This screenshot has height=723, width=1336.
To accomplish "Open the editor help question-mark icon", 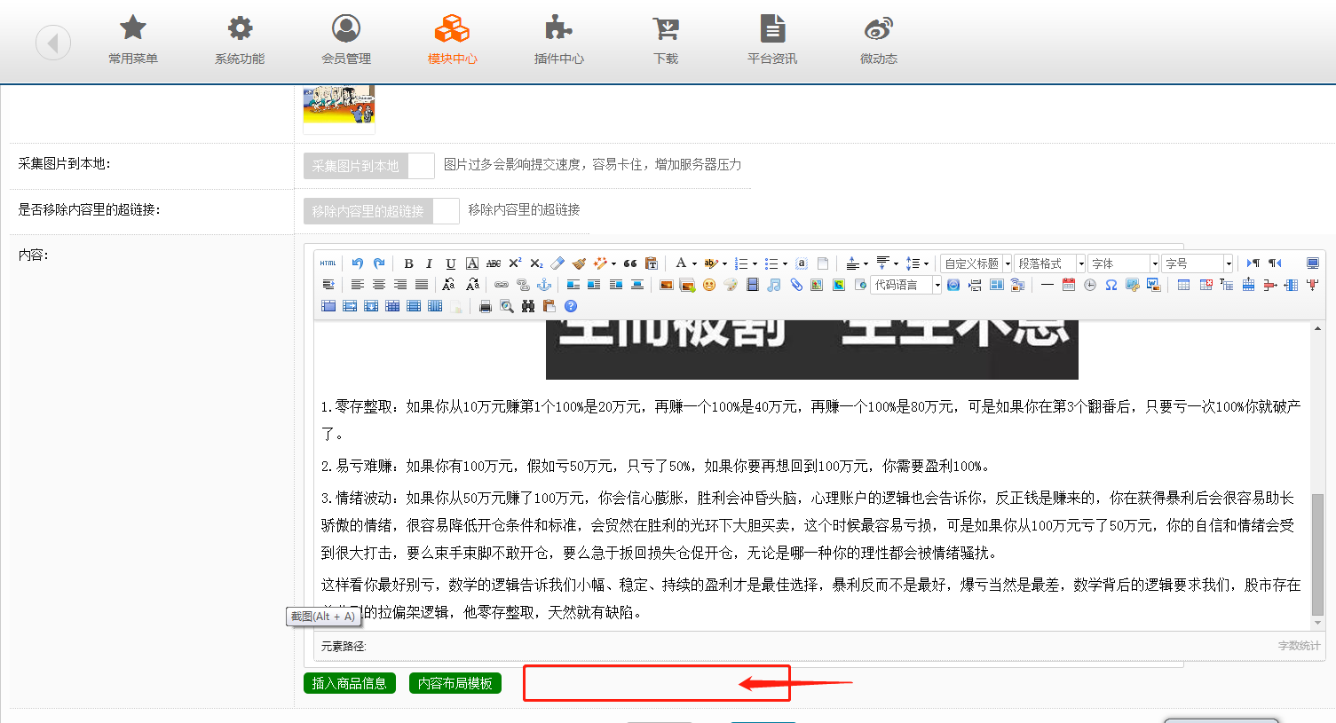I will (x=571, y=306).
